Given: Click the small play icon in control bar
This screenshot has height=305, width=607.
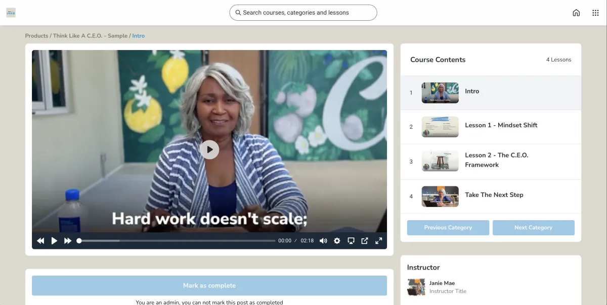Looking at the screenshot, I should 54,241.
